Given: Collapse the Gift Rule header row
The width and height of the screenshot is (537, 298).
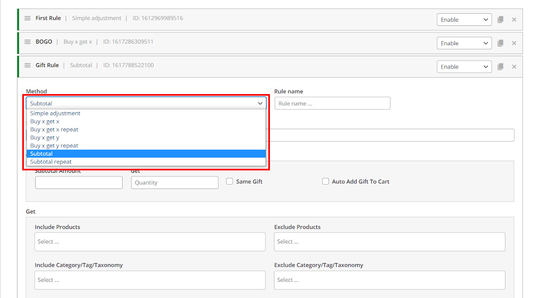Looking at the screenshot, I should point(270,67).
